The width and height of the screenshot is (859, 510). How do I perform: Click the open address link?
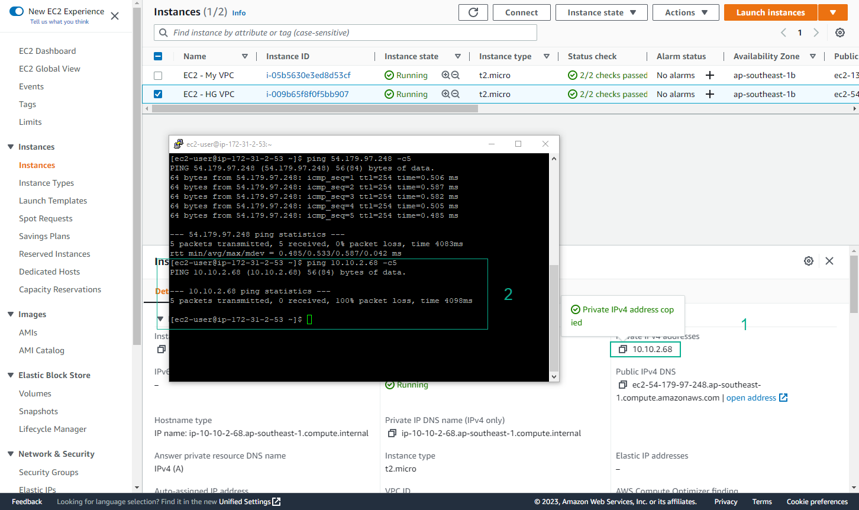point(757,398)
